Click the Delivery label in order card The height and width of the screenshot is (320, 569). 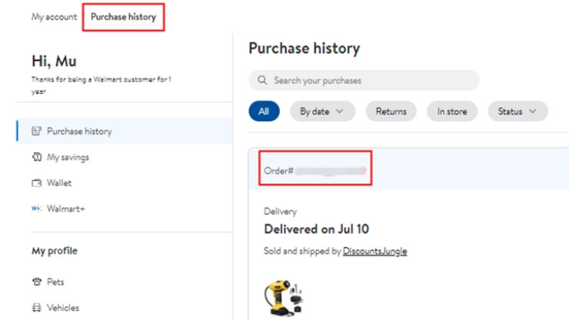click(280, 212)
